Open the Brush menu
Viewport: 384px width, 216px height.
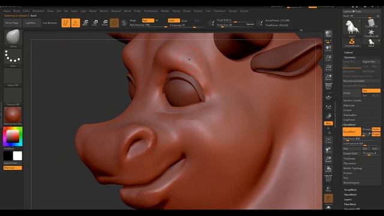(17, 11)
